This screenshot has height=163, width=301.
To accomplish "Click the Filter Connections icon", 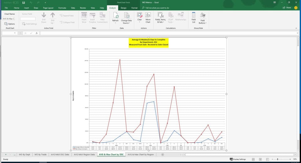I will point(102,15).
